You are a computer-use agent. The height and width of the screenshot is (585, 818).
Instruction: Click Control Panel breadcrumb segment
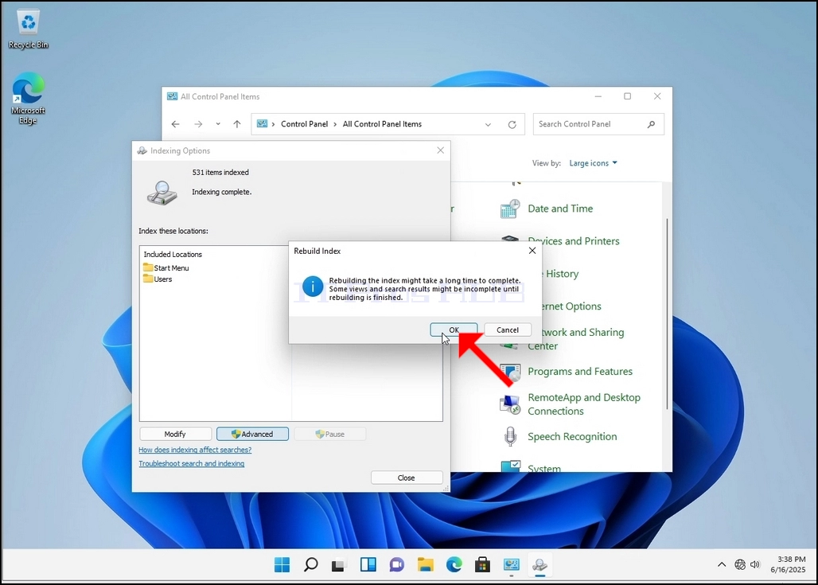[x=304, y=124]
